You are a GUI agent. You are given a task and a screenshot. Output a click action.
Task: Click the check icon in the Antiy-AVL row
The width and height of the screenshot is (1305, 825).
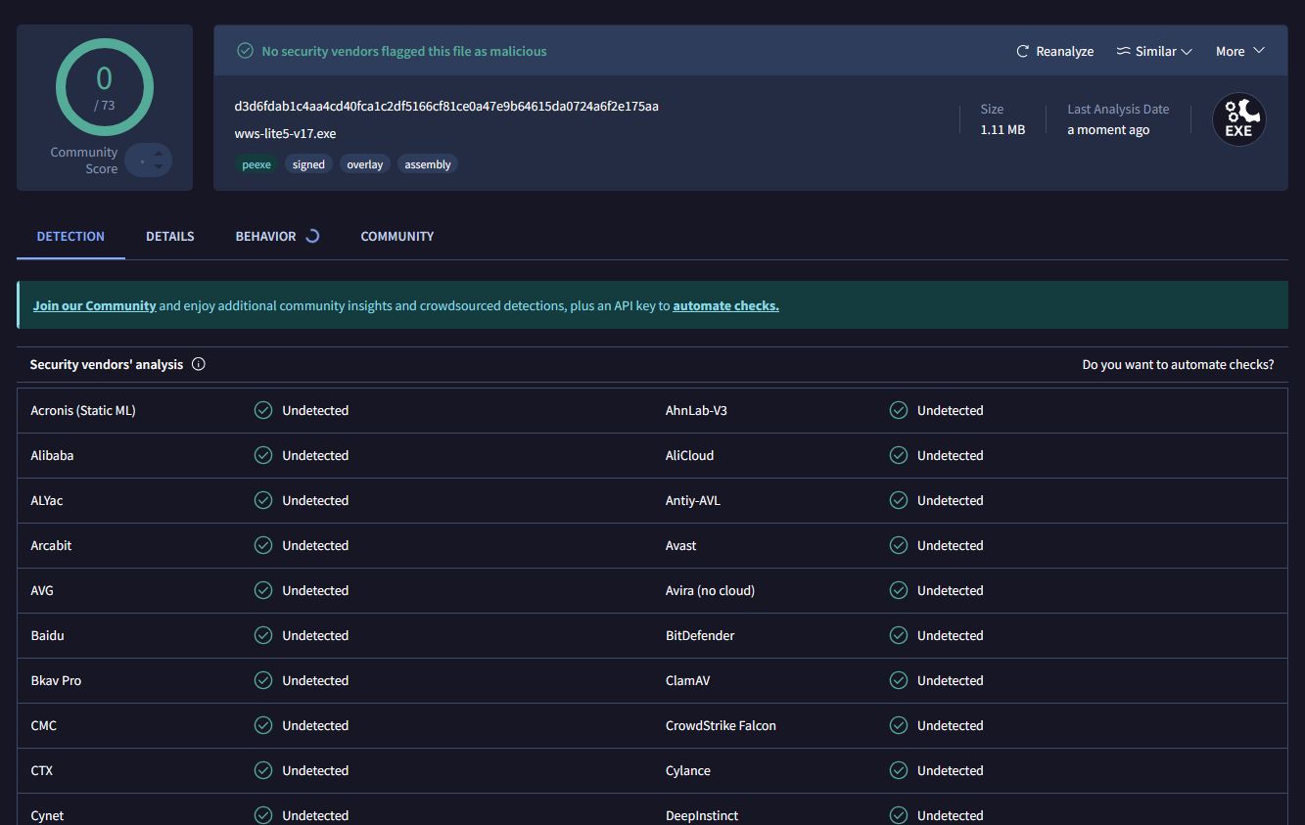click(x=899, y=500)
